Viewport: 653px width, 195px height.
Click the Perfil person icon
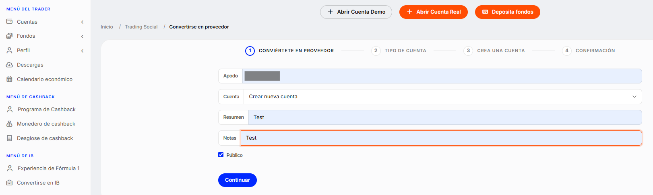coord(9,51)
